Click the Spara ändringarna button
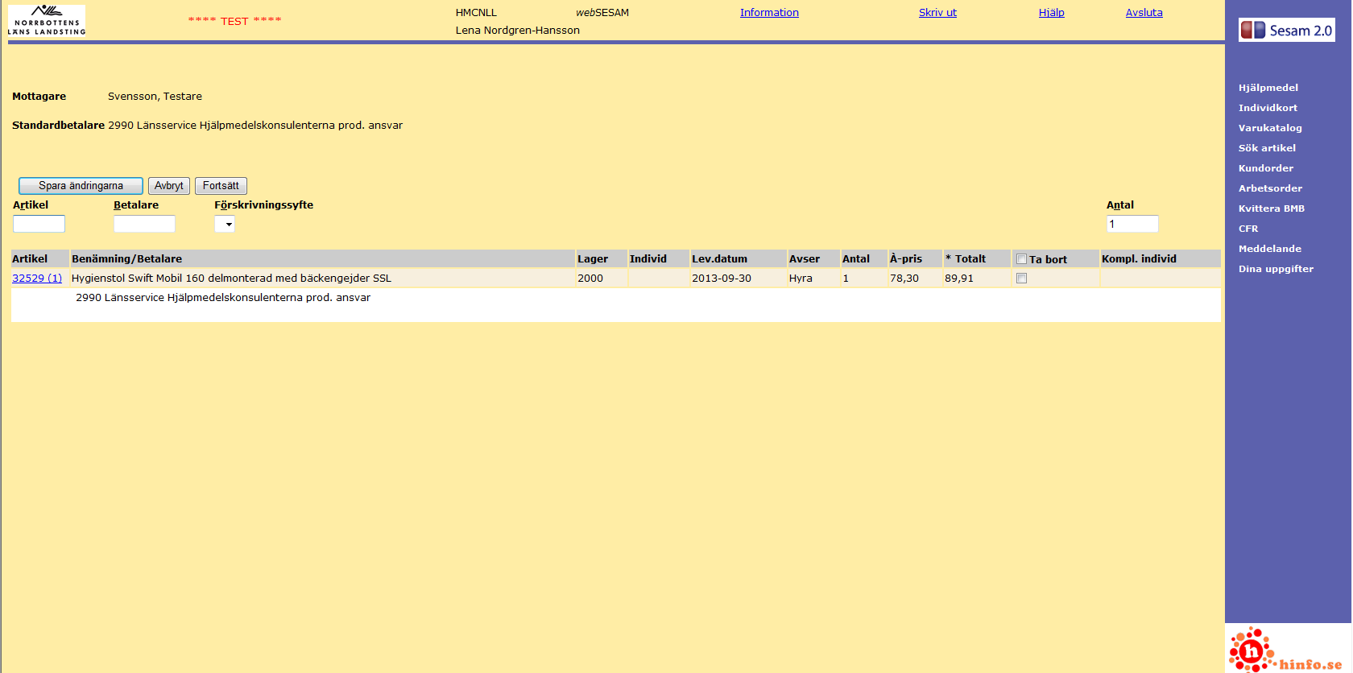Screen dimensions: 1353x673 point(81,186)
